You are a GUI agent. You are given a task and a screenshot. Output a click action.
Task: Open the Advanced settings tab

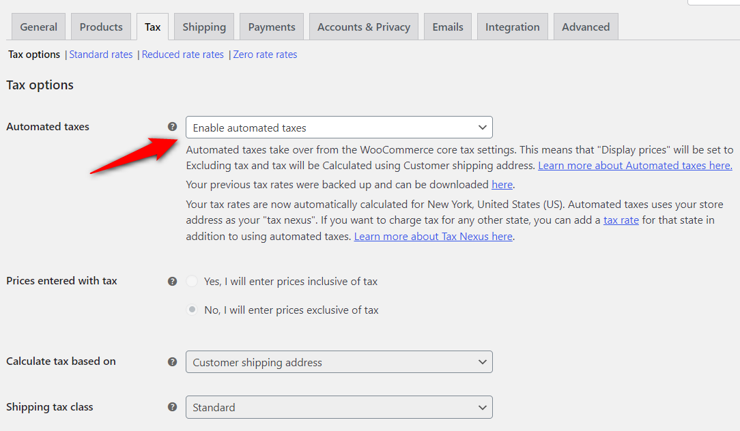point(585,26)
